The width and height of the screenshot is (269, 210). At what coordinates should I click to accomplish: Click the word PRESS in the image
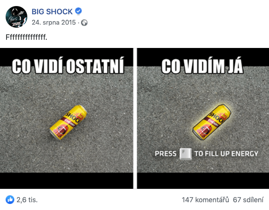[x=165, y=154]
